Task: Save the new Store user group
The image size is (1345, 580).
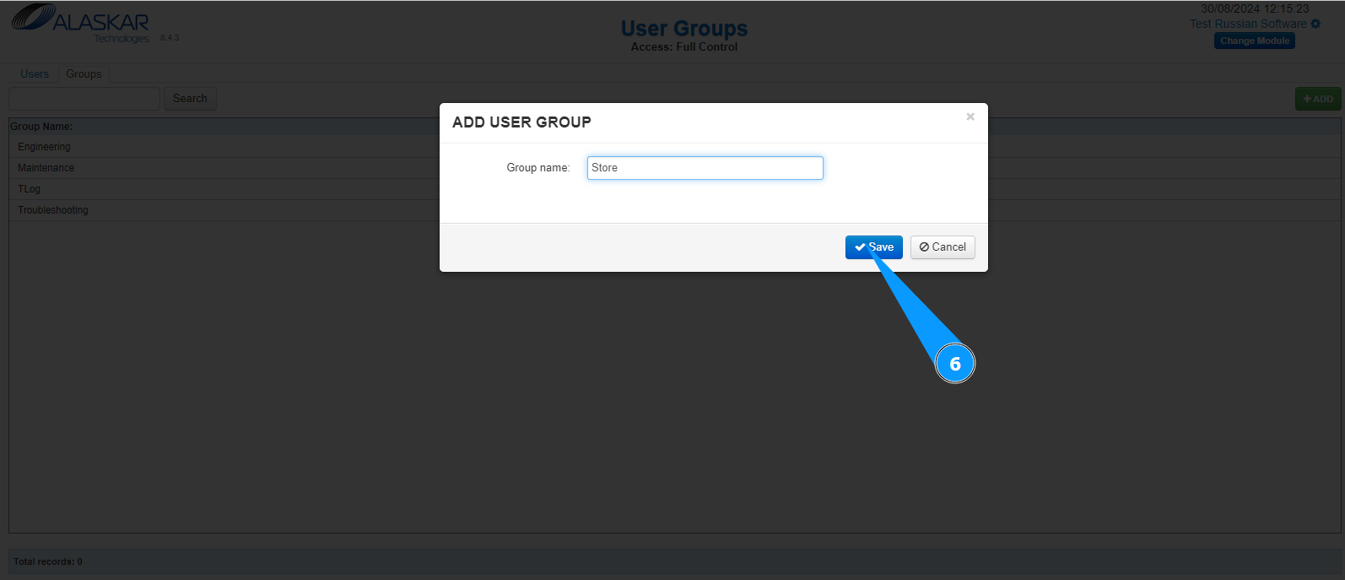Action: click(873, 247)
